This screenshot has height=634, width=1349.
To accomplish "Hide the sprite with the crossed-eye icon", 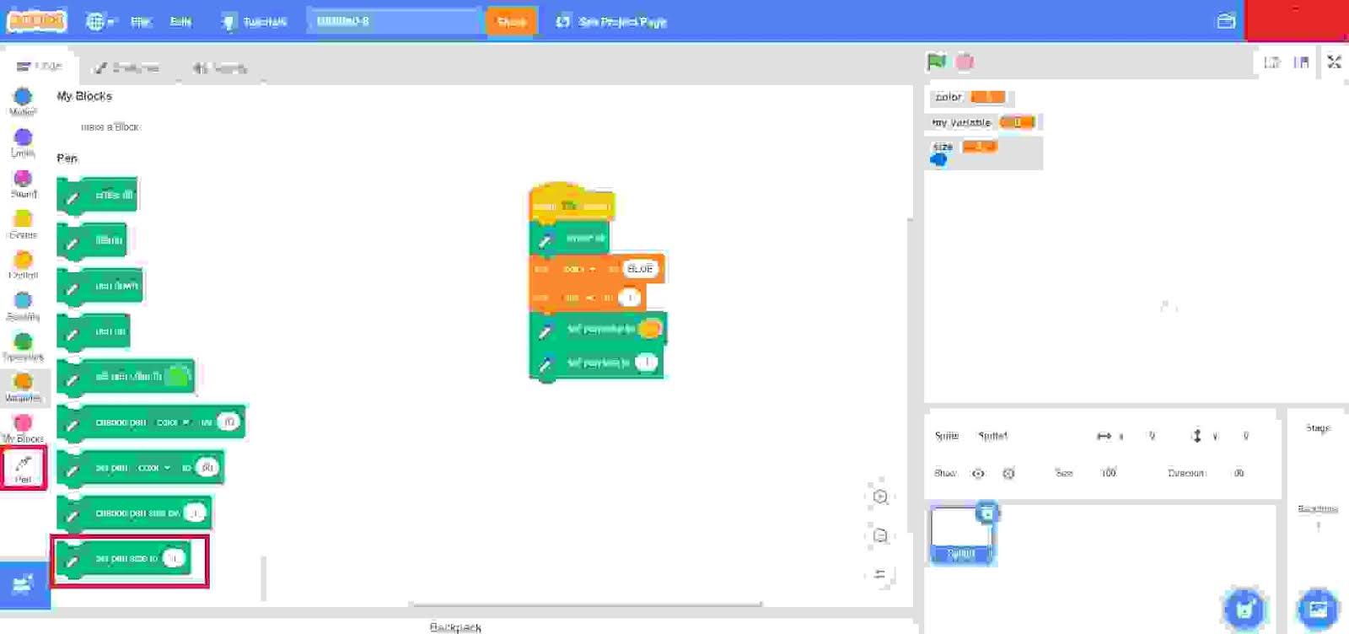I will click(x=1008, y=474).
